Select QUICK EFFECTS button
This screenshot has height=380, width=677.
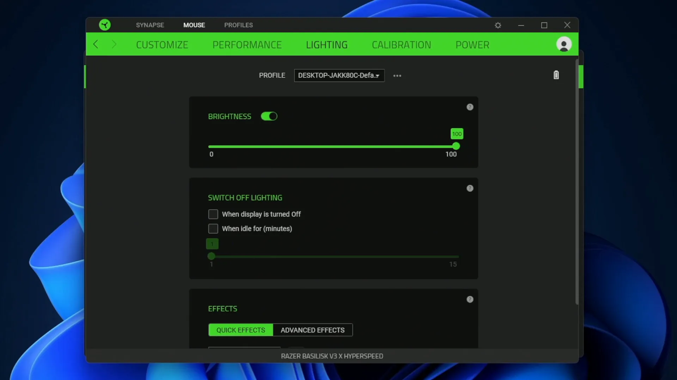pyautogui.click(x=241, y=330)
